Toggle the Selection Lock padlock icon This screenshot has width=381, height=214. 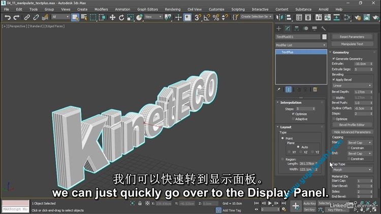click(x=140, y=203)
